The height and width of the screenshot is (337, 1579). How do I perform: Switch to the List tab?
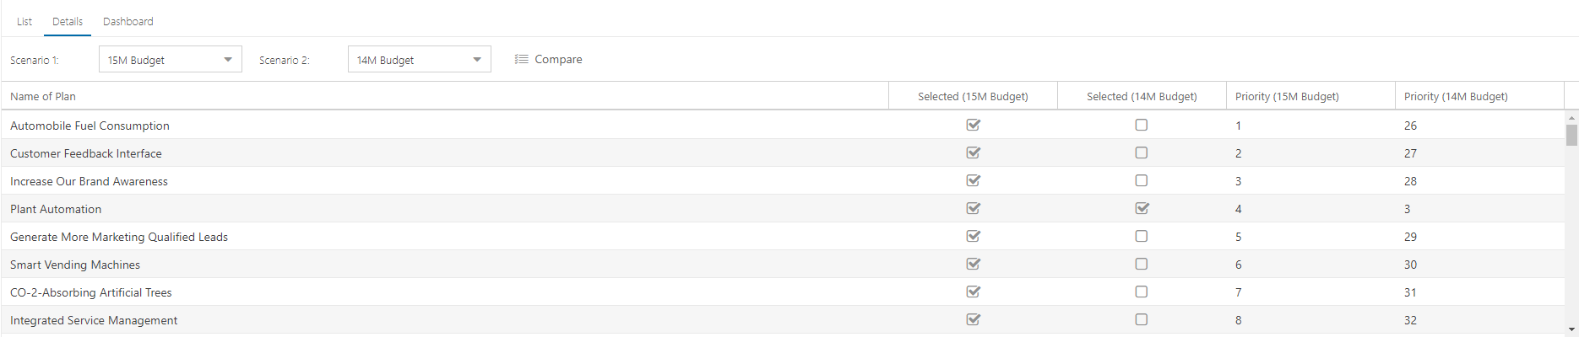click(x=24, y=21)
